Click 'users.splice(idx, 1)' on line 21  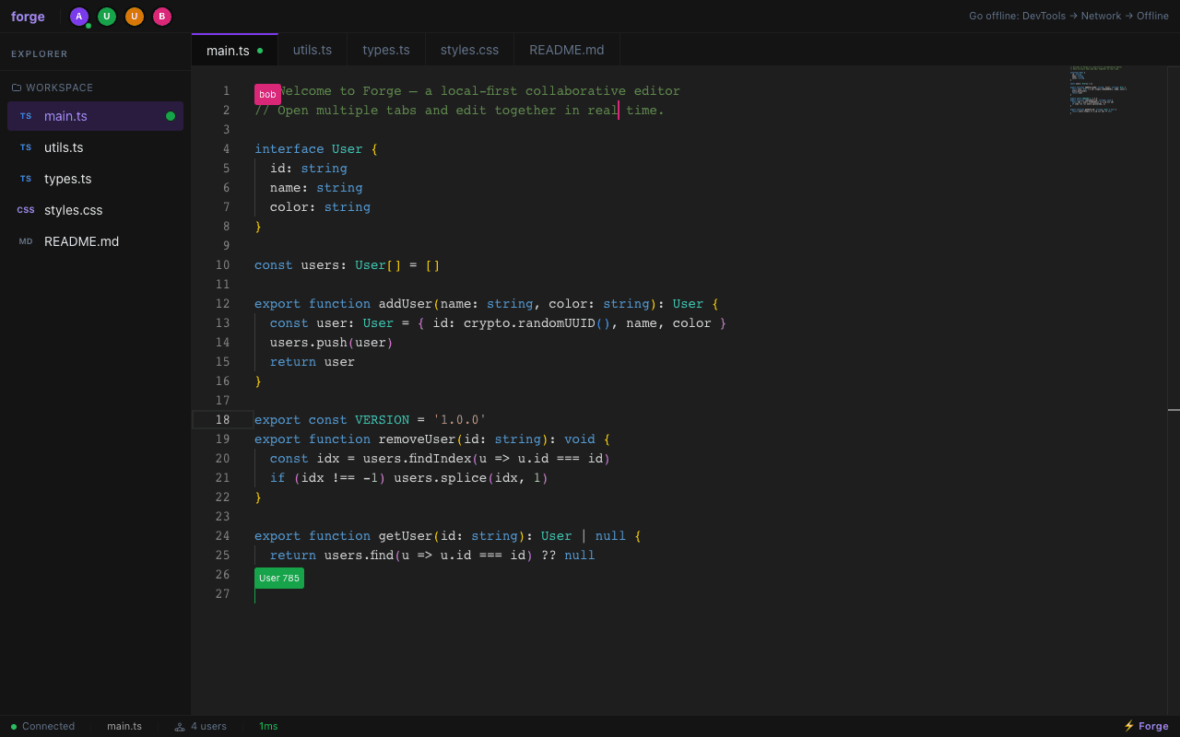[x=471, y=478]
